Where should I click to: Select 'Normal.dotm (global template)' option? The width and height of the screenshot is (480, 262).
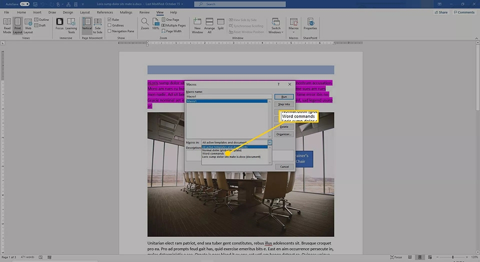click(x=234, y=150)
